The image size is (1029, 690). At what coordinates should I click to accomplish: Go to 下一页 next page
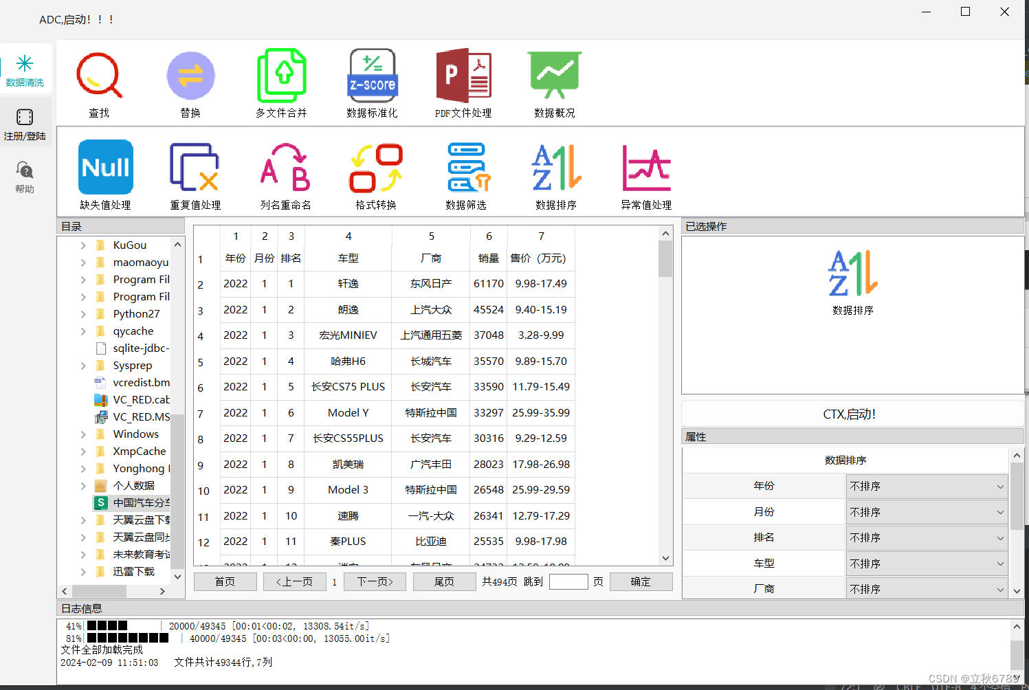[x=375, y=581]
